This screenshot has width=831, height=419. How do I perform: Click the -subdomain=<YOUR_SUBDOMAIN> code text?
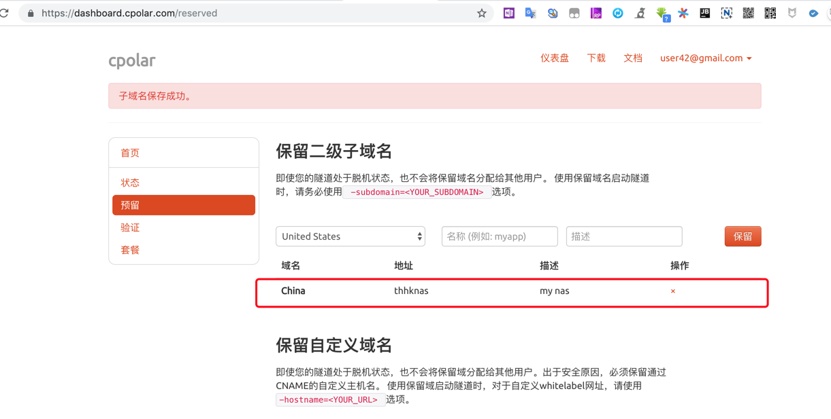pyautogui.click(x=417, y=192)
